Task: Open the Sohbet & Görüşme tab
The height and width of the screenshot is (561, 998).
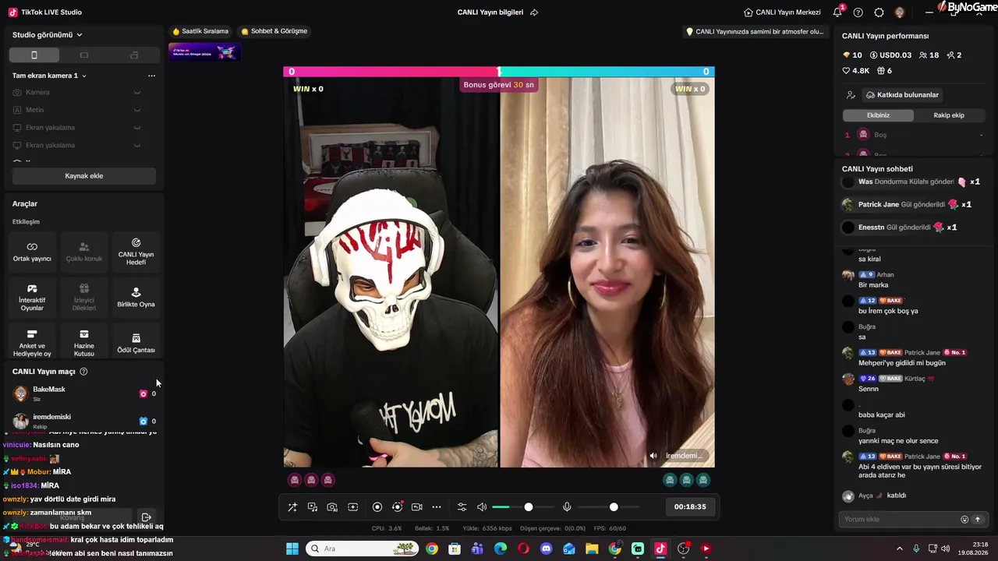Action: tap(274, 31)
